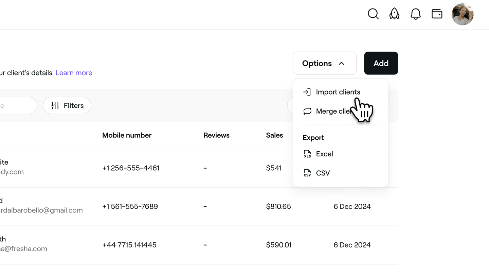Export clients to Excel

(x=341, y=154)
